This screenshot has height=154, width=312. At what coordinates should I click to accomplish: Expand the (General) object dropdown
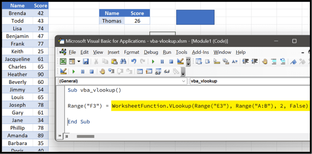pyautogui.click(x=184, y=81)
